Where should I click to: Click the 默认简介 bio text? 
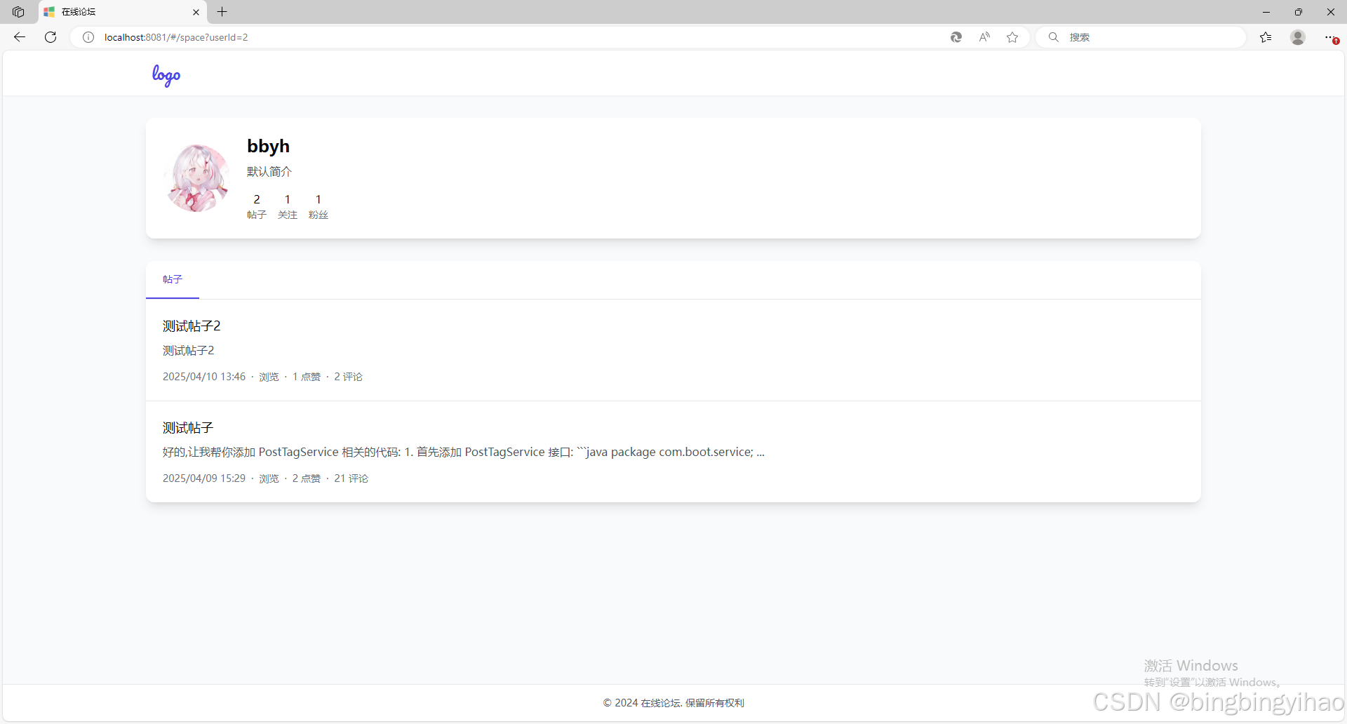click(x=269, y=171)
